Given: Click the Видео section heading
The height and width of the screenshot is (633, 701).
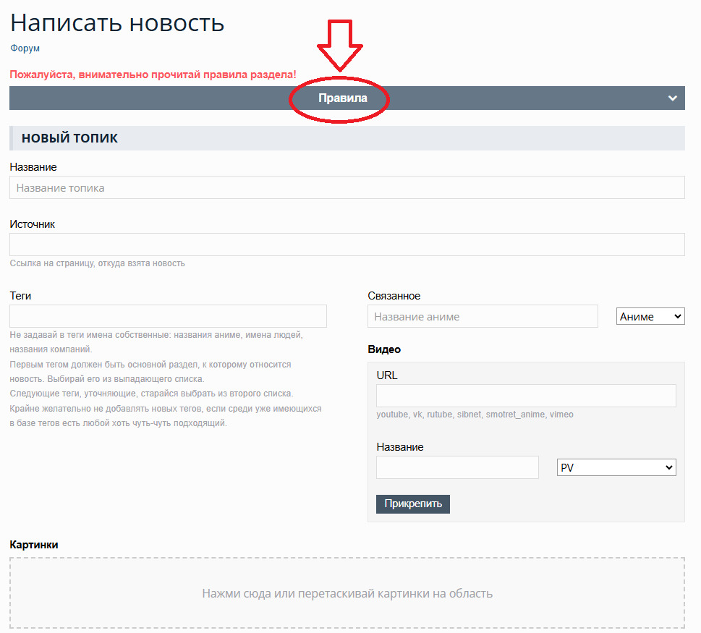Looking at the screenshot, I should 383,349.
